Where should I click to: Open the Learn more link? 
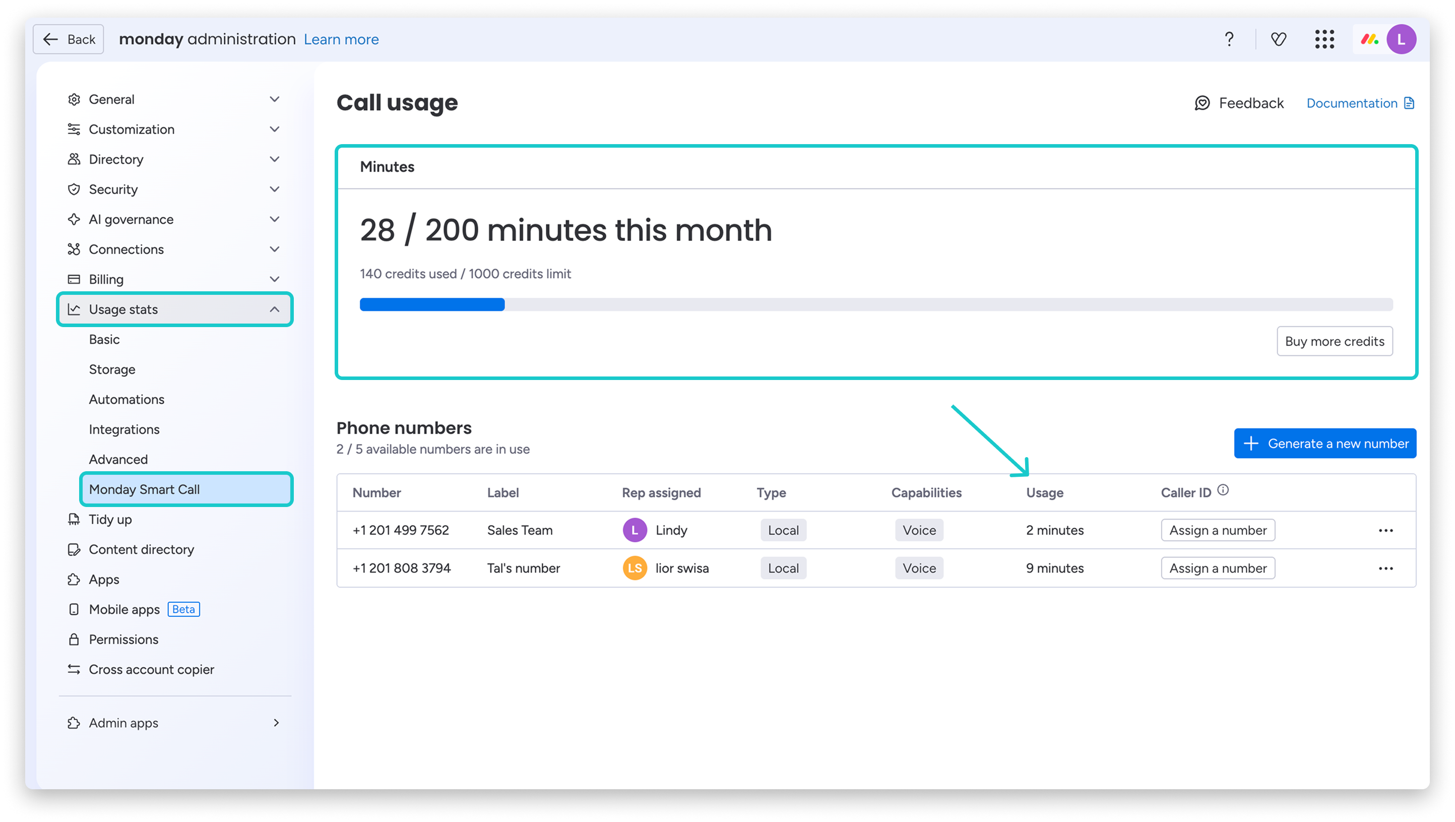pyautogui.click(x=341, y=39)
